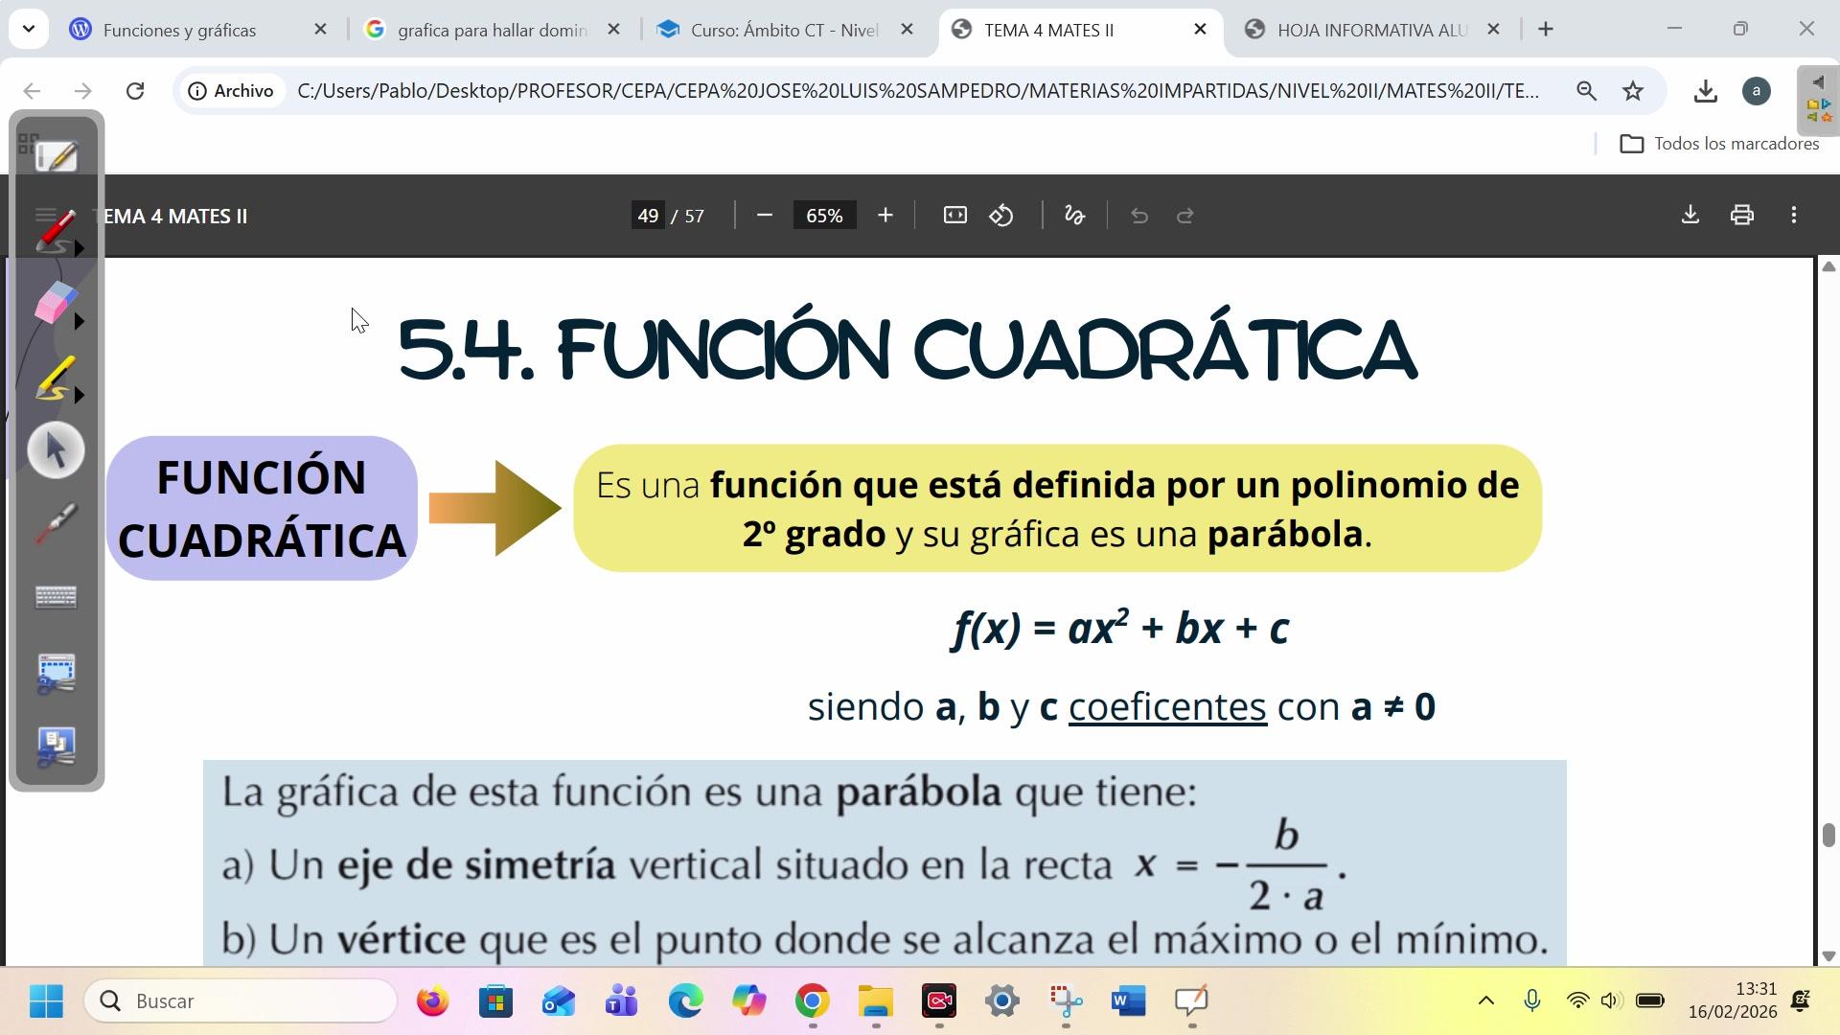The width and height of the screenshot is (1840, 1035).
Task: Switch to HOJA INFORMATIVA ALU tab
Action: (1370, 30)
